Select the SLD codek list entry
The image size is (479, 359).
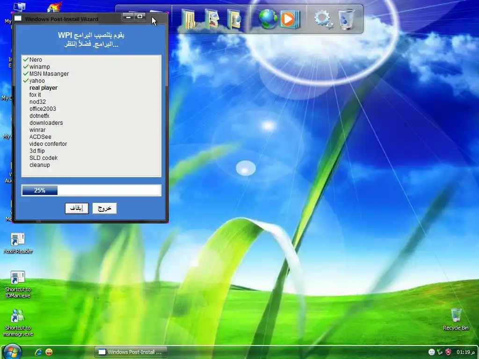44,158
